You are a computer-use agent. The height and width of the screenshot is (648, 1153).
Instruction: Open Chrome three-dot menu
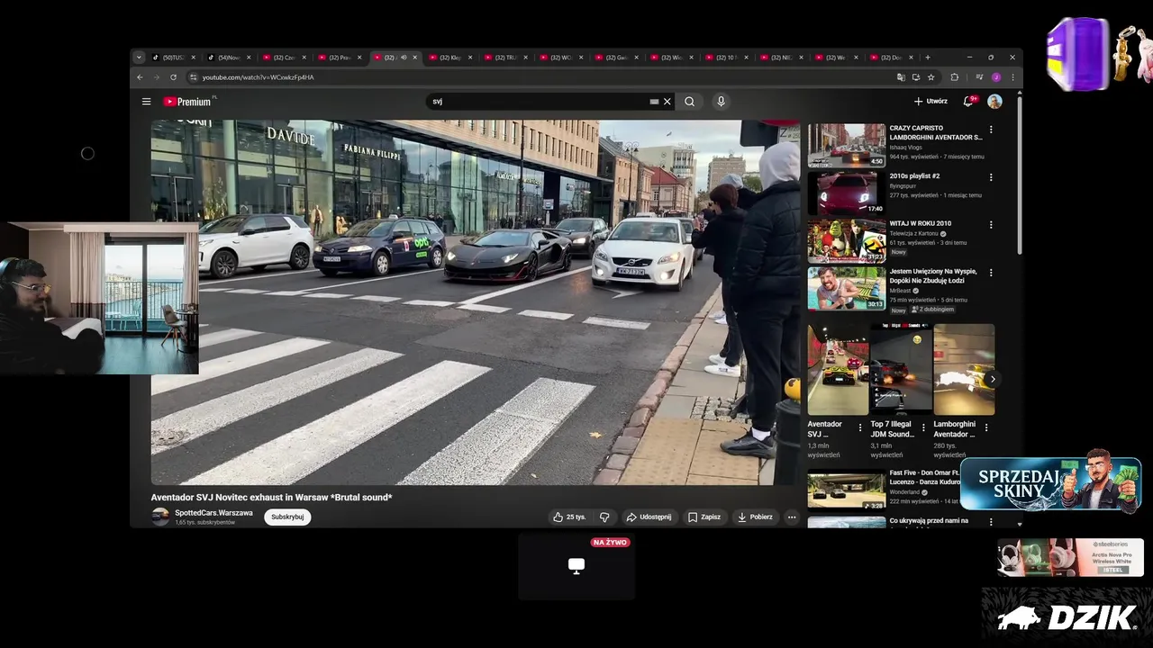(1012, 77)
